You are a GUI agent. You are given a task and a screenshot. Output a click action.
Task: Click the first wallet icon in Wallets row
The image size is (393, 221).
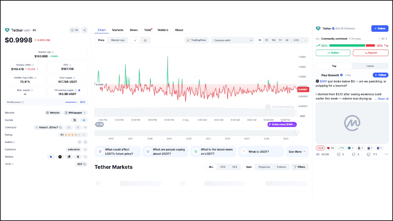[51, 157]
